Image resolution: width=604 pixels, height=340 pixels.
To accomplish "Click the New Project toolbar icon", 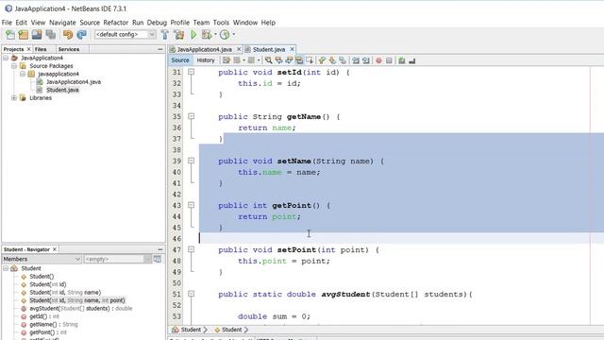I will (23, 35).
